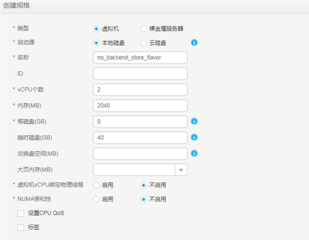
Task: Select 不启用 for vCPU绑定物理线程
Action: pyautogui.click(x=144, y=185)
